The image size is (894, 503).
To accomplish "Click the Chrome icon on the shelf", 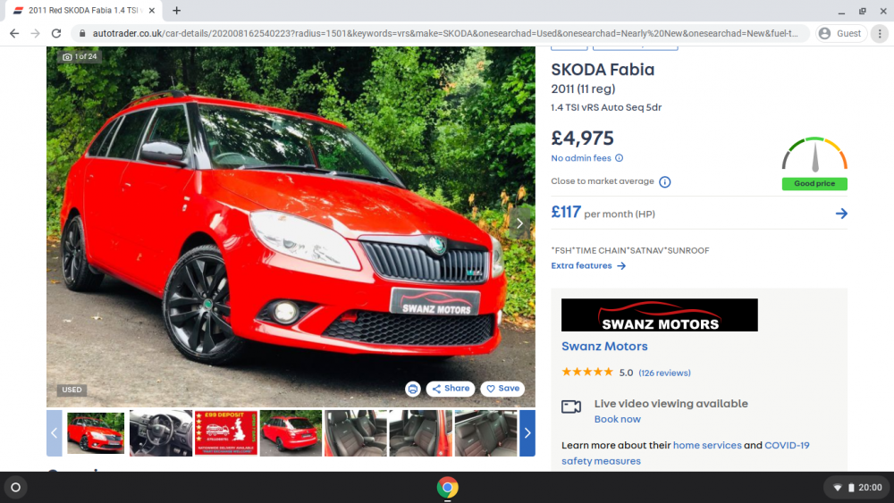I will (448, 488).
